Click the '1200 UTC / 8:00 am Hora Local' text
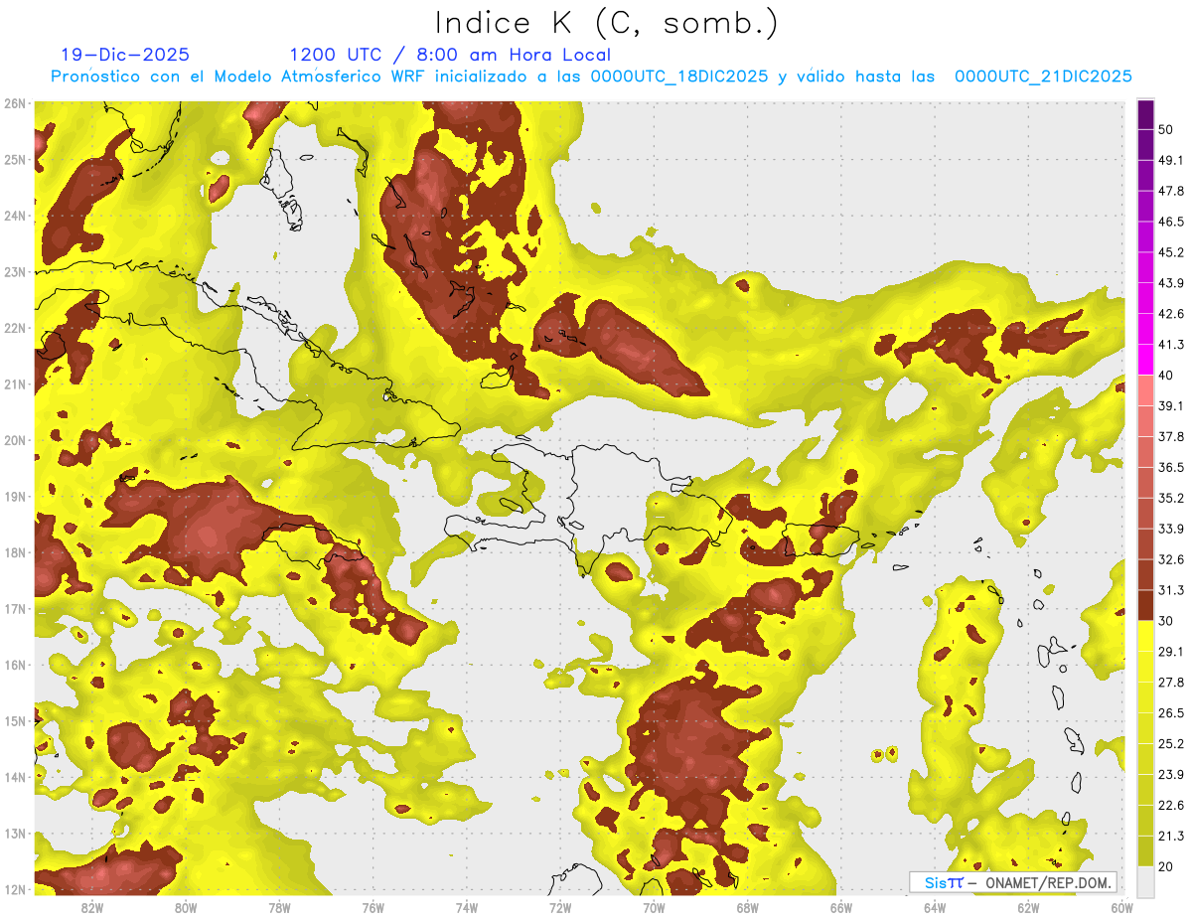 pos(450,55)
